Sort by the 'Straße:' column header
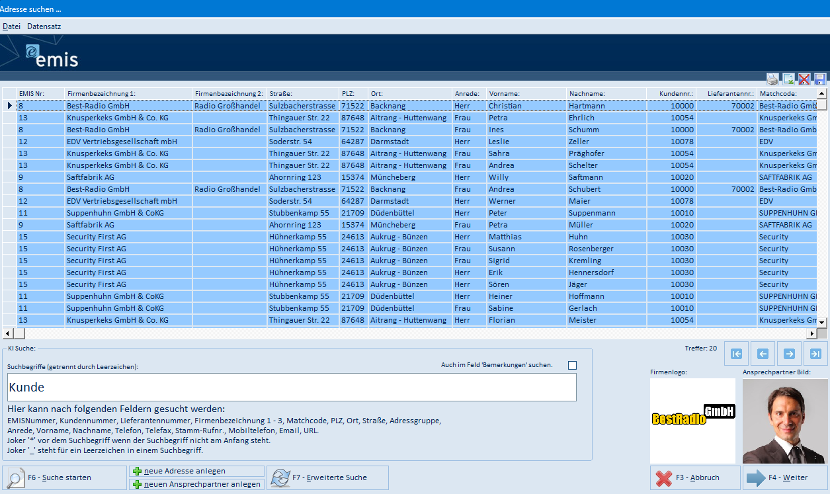This screenshot has height=494, width=830. (303, 94)
